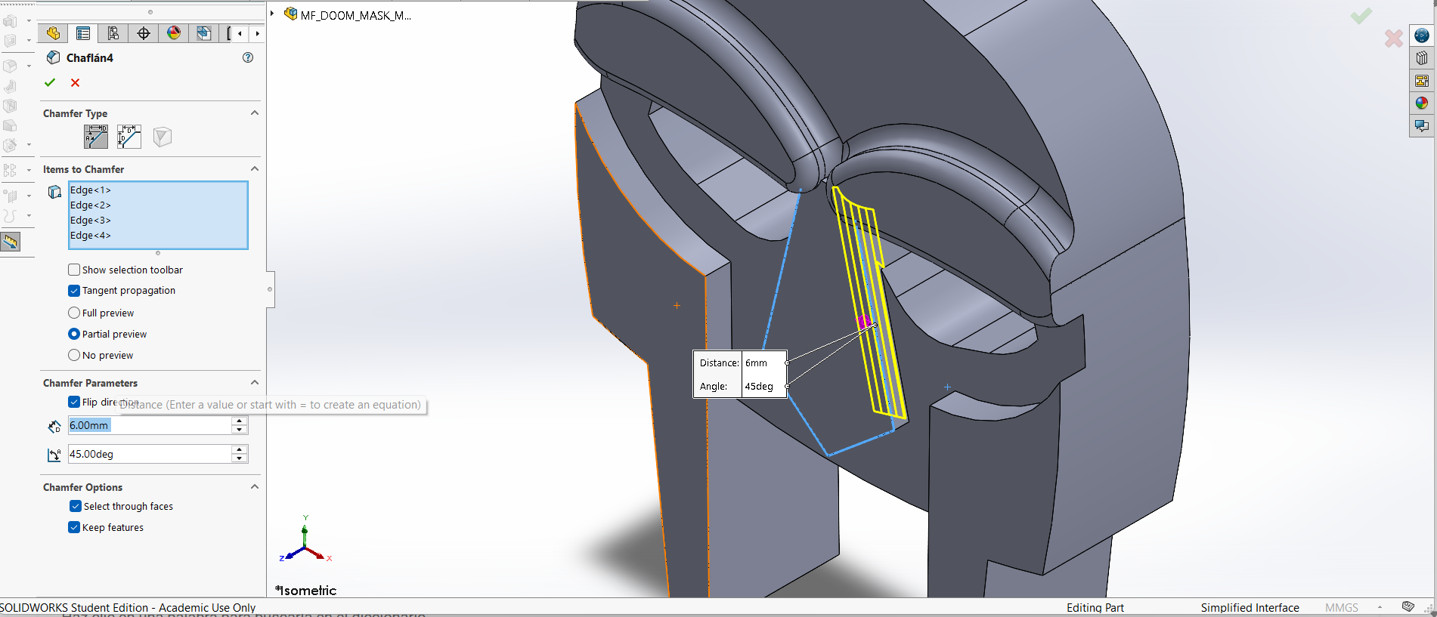Uncheck Select through faces option
The image size is (1437, 617).
coord(76,506)
